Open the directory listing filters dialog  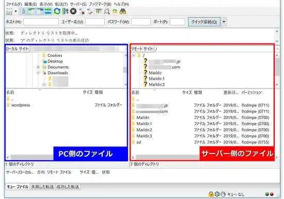pos(99,11)
